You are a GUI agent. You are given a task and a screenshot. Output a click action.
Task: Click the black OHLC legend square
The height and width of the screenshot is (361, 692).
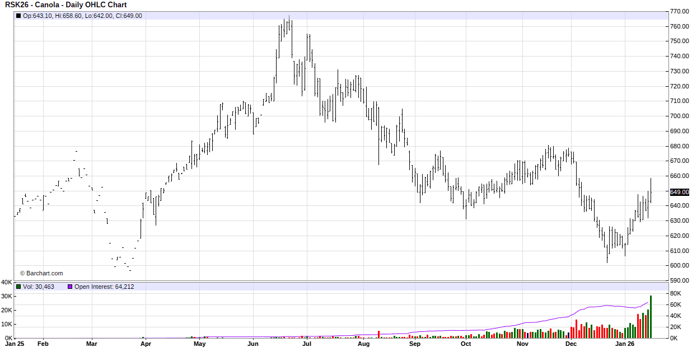coord(18,16)
